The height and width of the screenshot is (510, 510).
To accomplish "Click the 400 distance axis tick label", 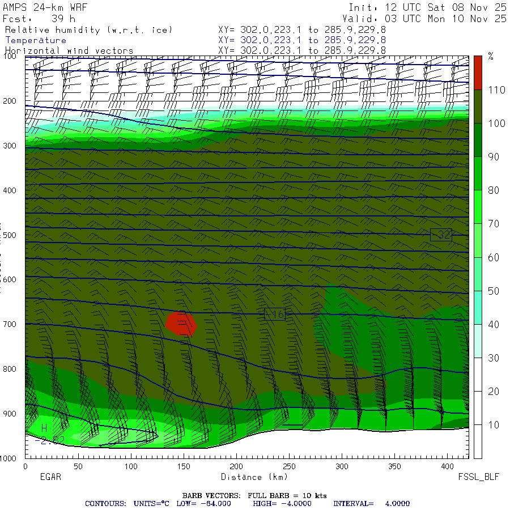I will (447, 466).
